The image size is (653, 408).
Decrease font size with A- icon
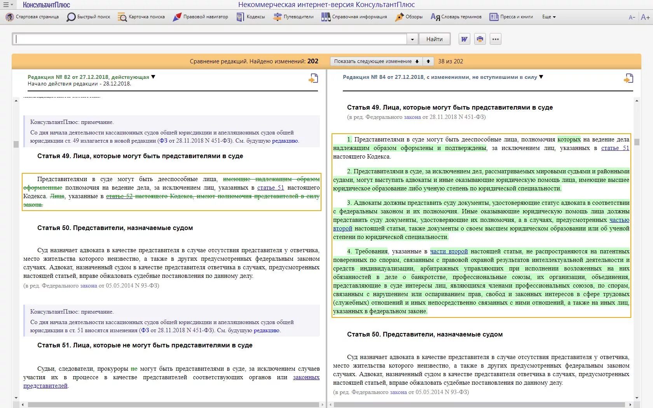(632, 17)
